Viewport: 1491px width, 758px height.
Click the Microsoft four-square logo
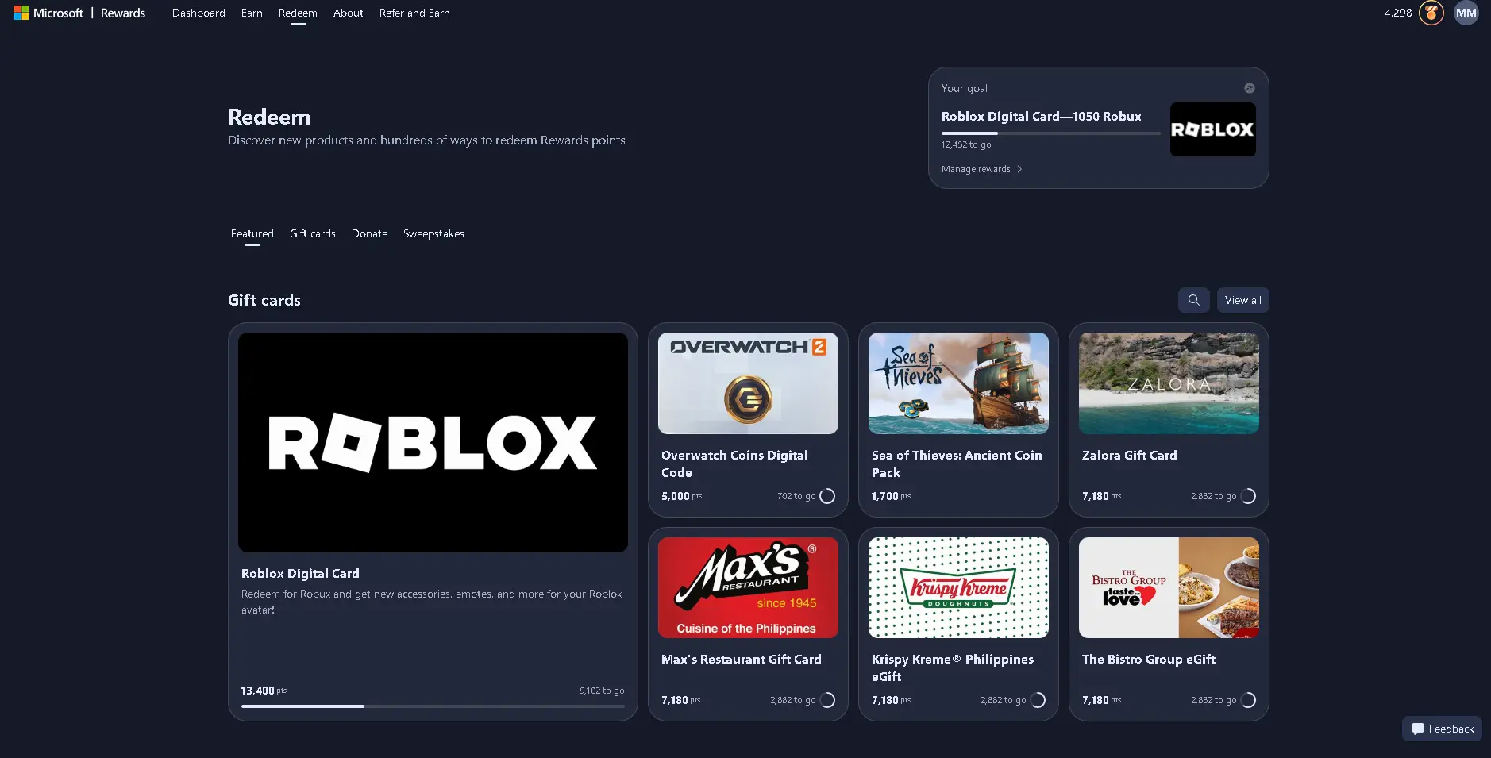point(21,13)
